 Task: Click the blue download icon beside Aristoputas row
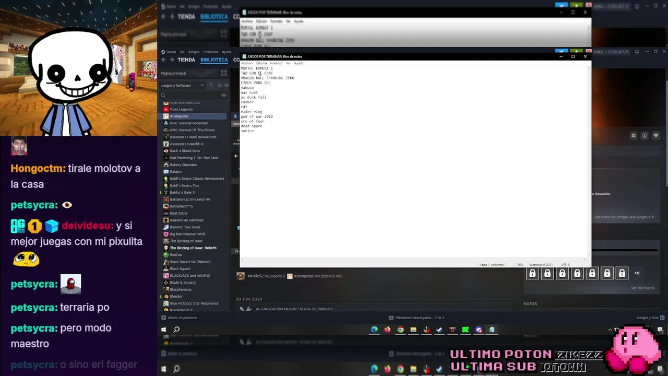click(x=235, y=116)
